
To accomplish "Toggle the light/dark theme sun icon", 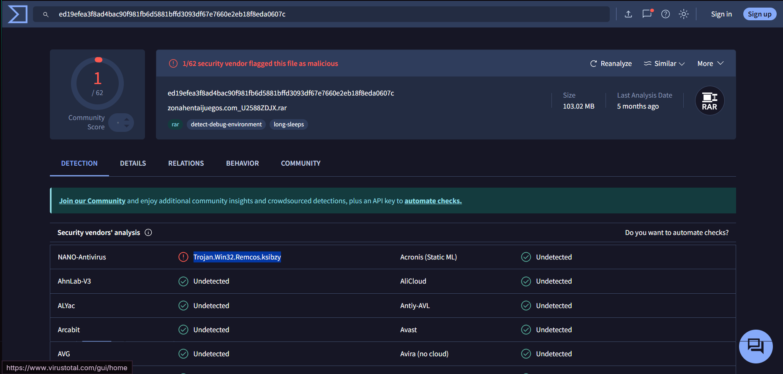I will (x=684, y=14).
